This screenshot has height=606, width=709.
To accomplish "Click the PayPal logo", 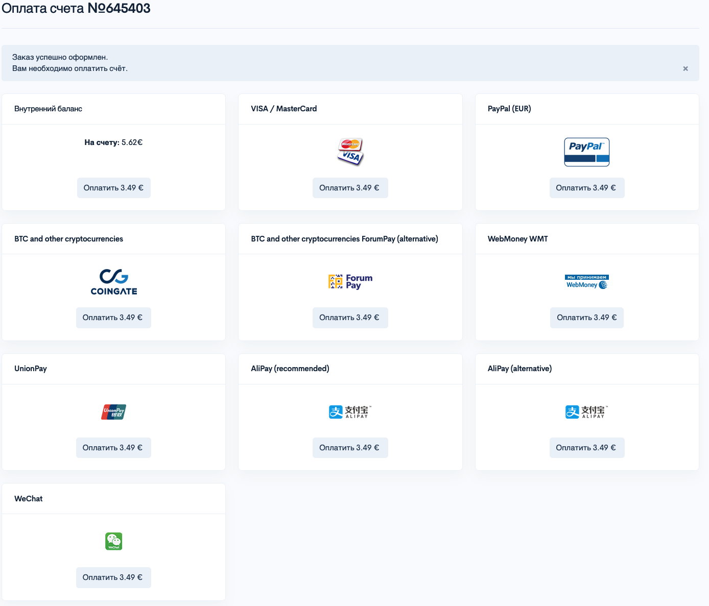I will click(586, 152).
